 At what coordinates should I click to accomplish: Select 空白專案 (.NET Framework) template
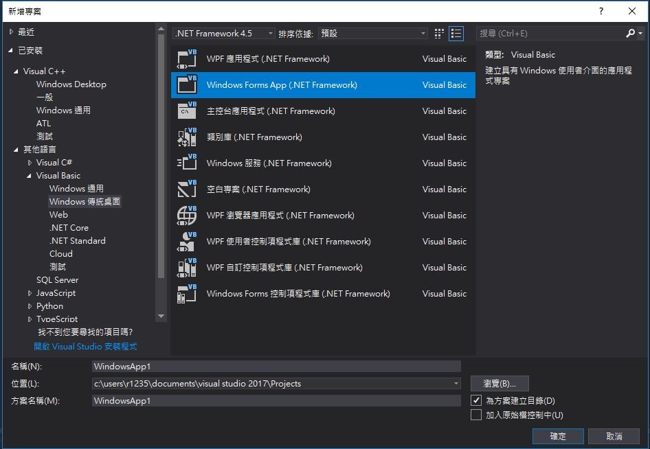coord(323,189)
